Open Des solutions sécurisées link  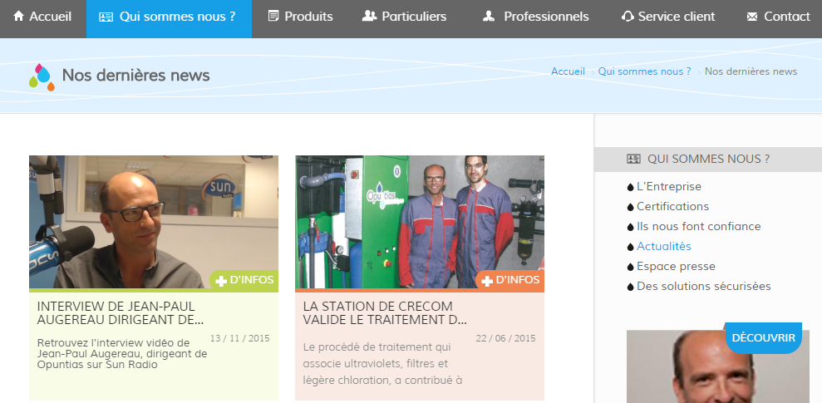(703, 286)
